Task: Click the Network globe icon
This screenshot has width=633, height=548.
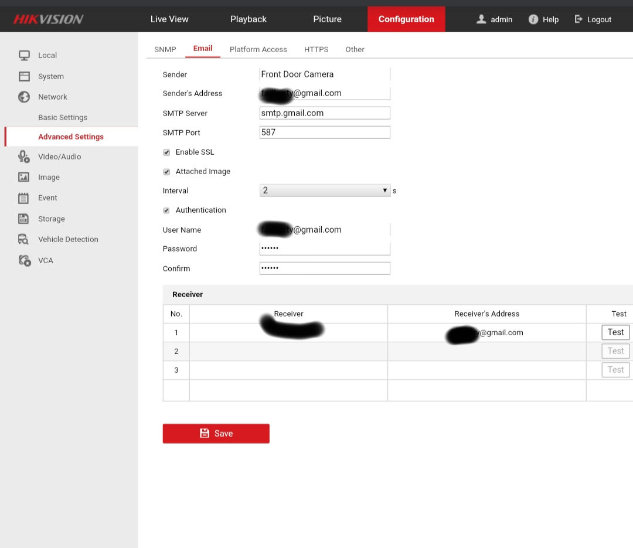Action: click(x=24, y=97)
